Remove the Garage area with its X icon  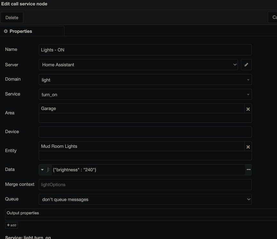coord(248,109)
